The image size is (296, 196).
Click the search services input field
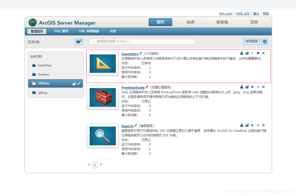click(x=142, y=42)
